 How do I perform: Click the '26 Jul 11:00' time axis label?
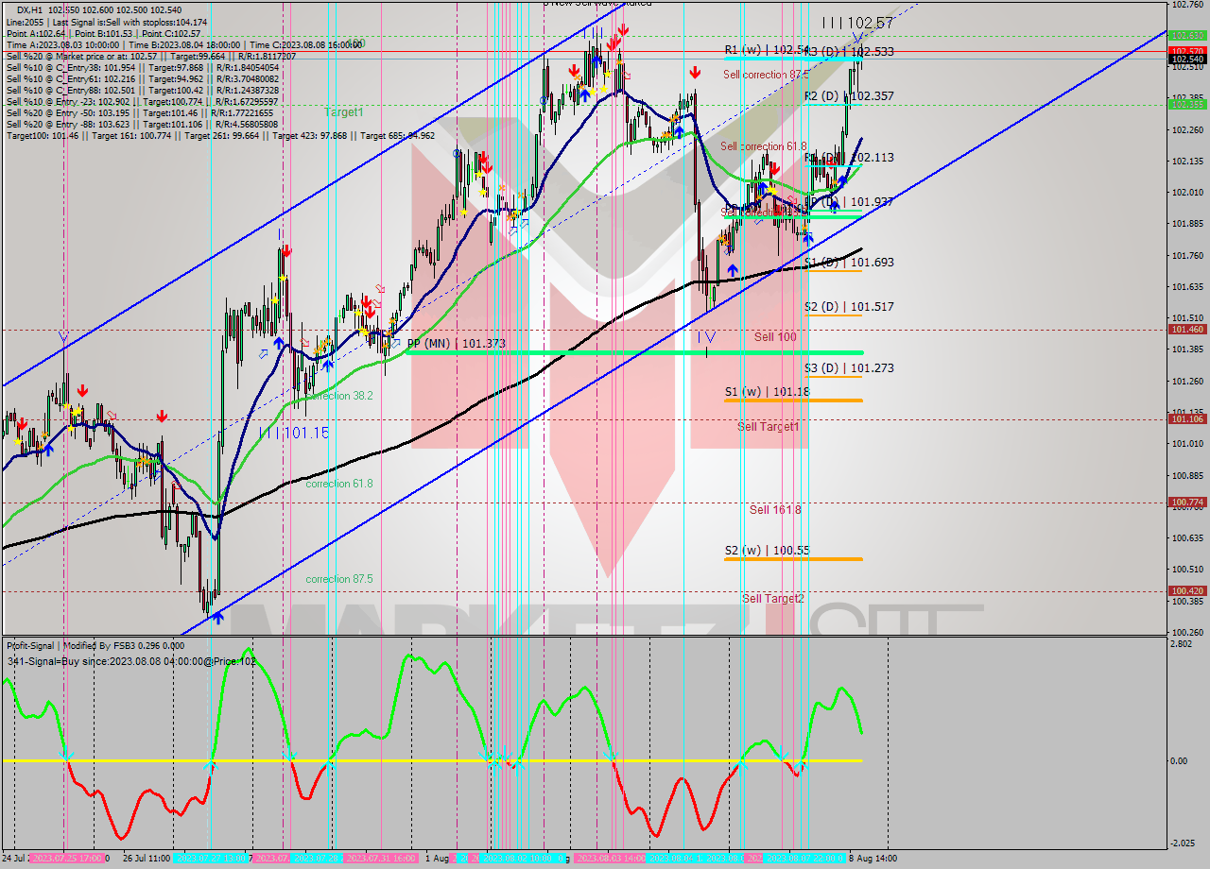point(145,859)
